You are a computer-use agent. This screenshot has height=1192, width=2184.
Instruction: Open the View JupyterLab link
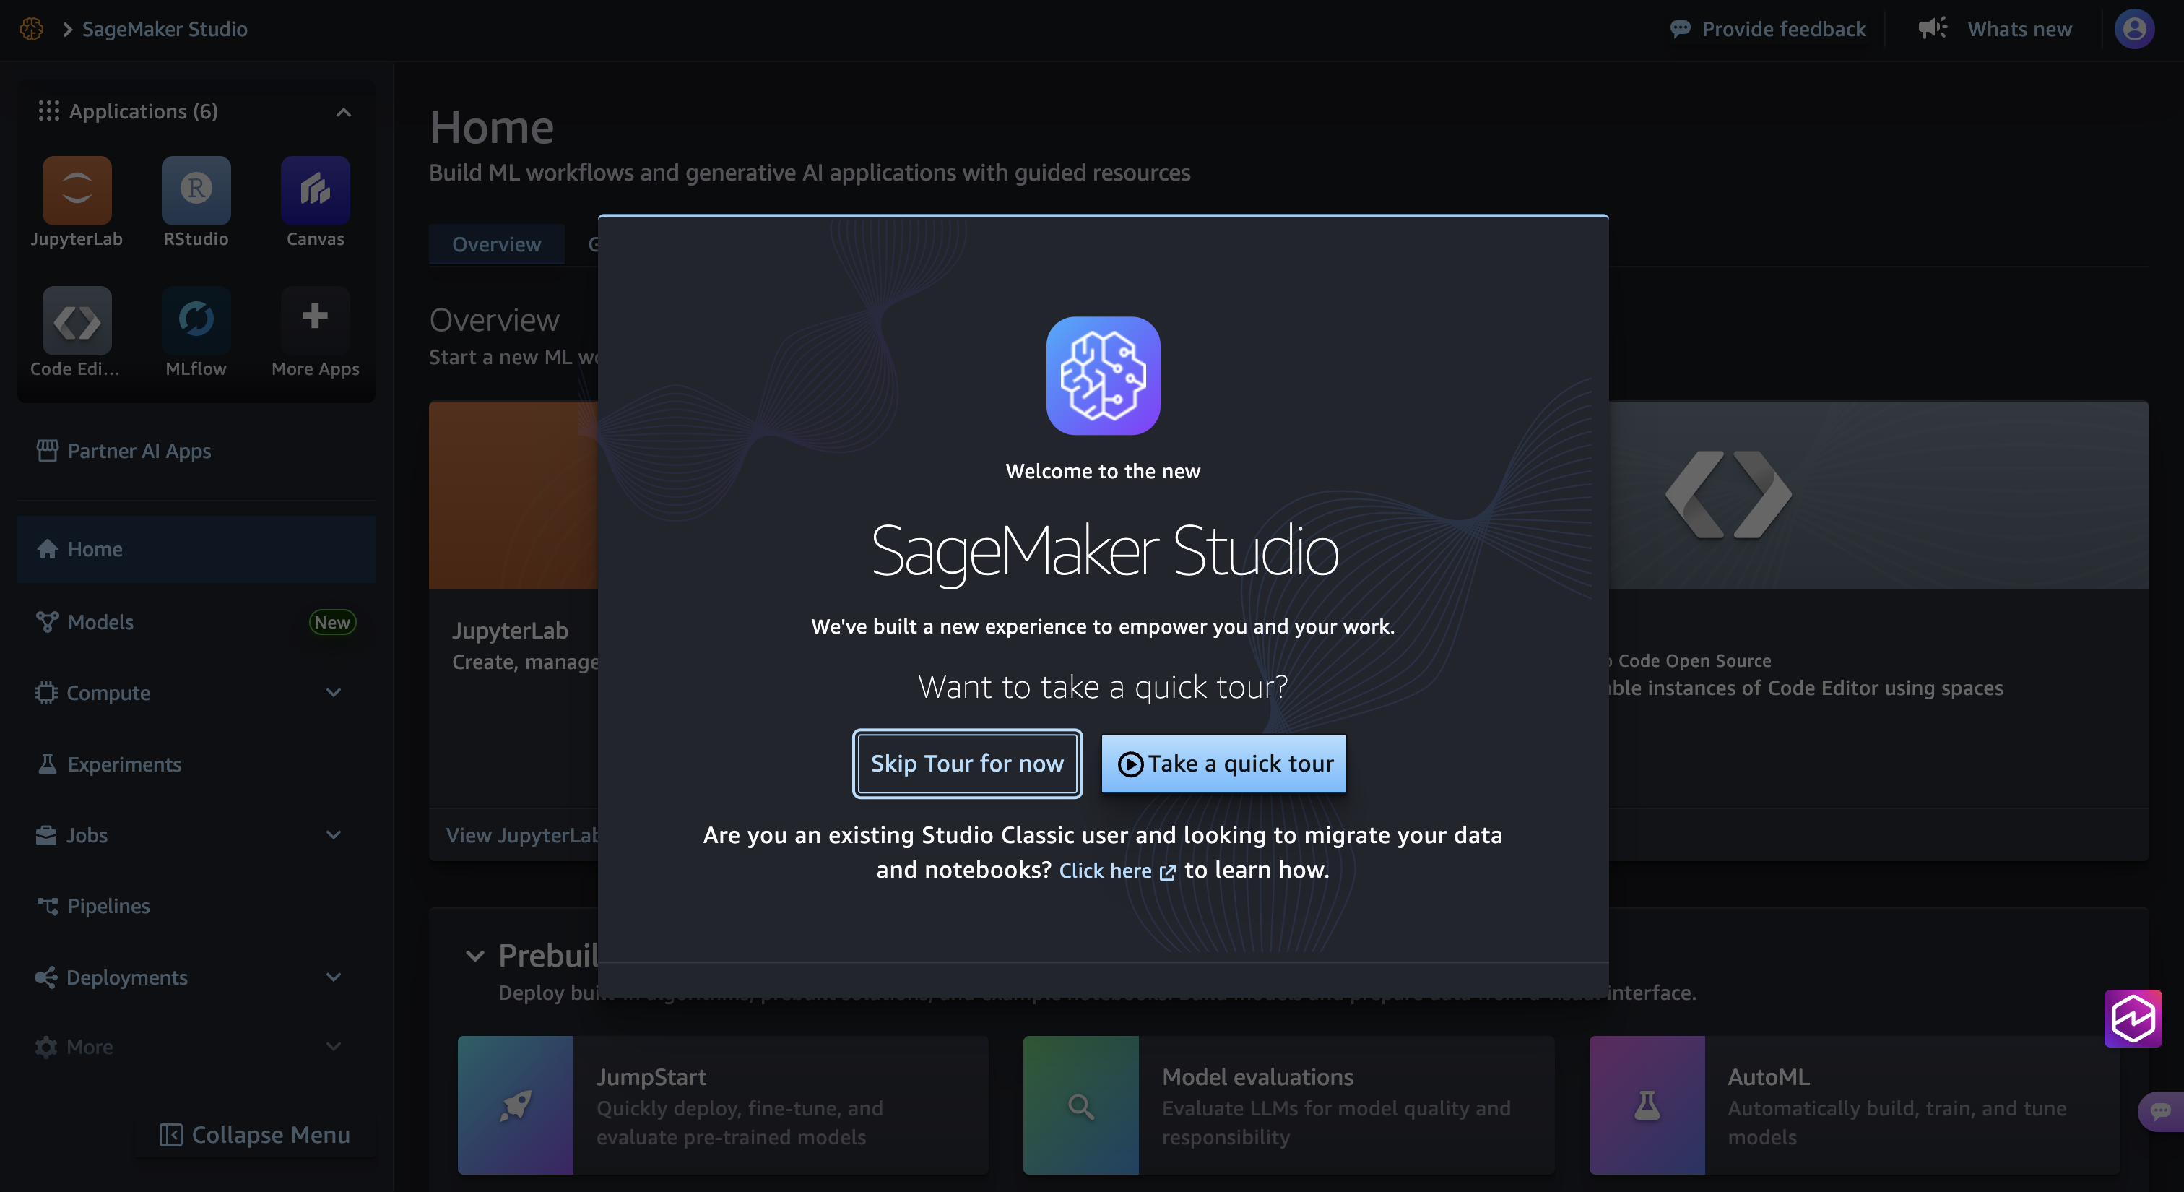click(522, 835)
